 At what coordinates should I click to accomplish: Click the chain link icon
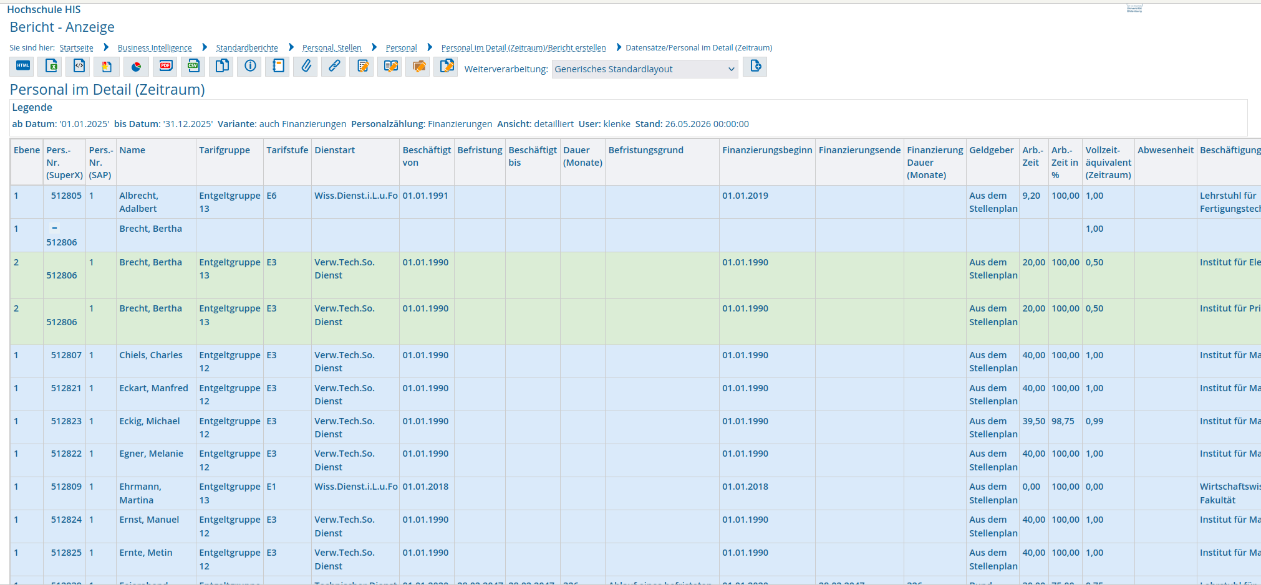[x=334, y=66]
